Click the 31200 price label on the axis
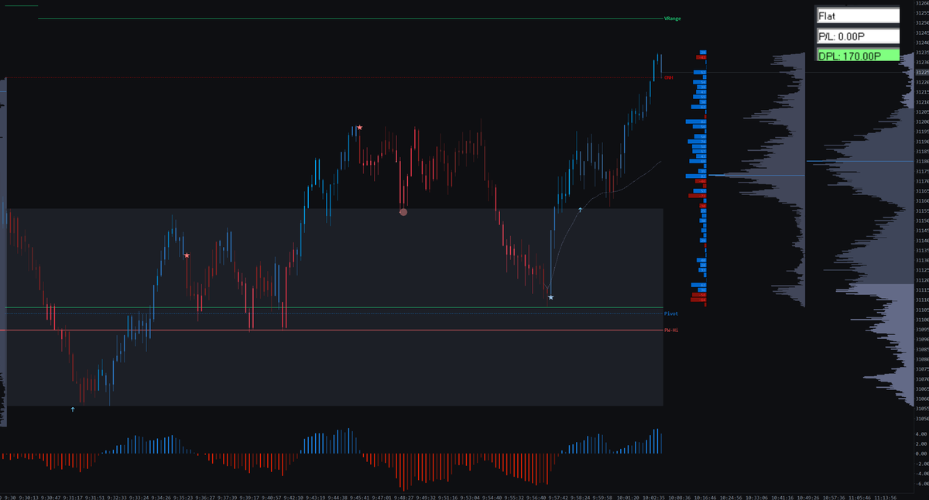Viewport: 929px width, 500px height. coord(921,122)
